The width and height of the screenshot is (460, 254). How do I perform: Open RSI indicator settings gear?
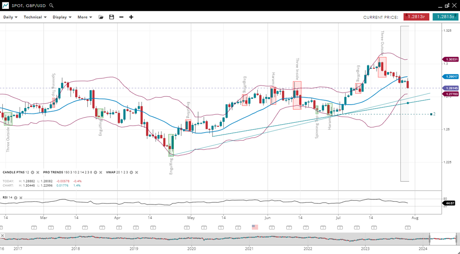pos(15,198)
